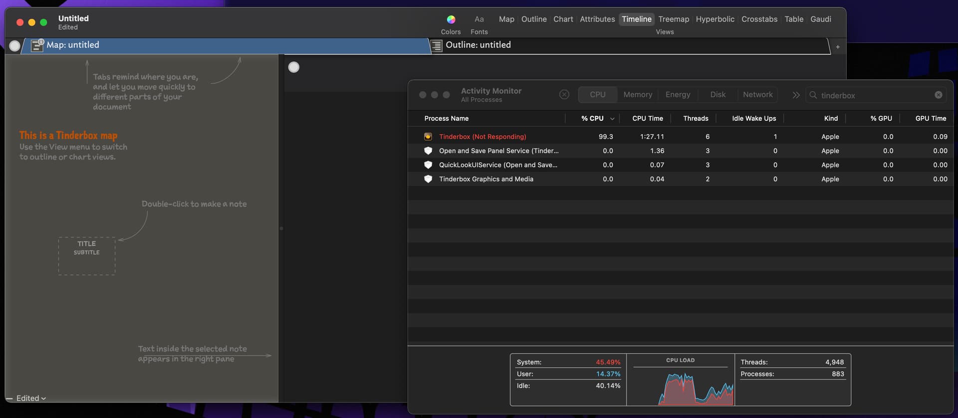Viewport: 958px width, 418px height.
Task: Click the round button in text pane
Action: point(294,67)
